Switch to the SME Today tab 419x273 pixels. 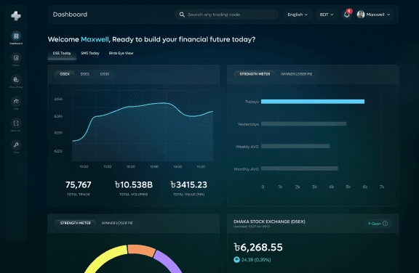[90, 53]
